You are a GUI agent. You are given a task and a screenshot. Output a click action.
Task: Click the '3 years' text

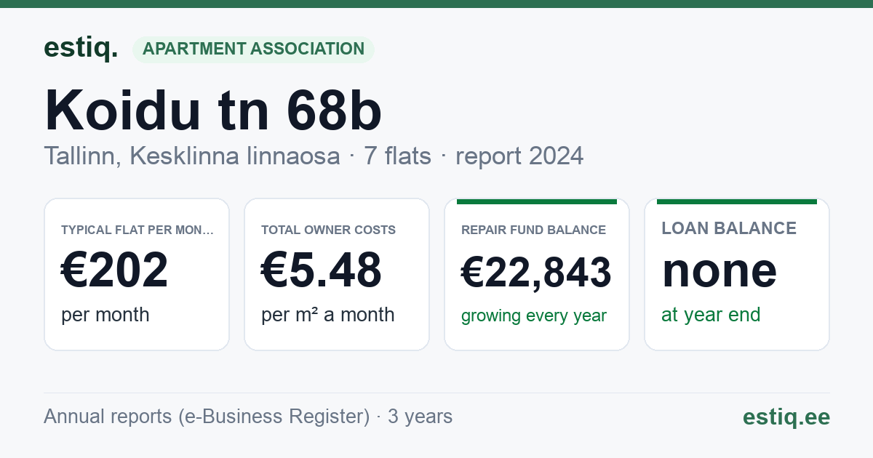point(420,417)
